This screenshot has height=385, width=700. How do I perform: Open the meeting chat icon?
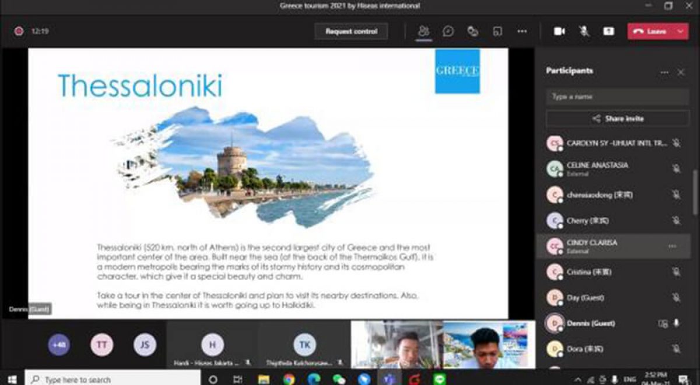pyautogui.click(x=448, y=32)
